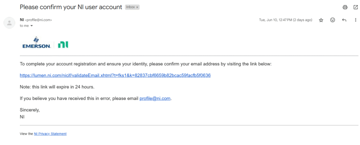Open the email in a new window
The width and height of the screenshot is (360, 145).
click(355, 7)
